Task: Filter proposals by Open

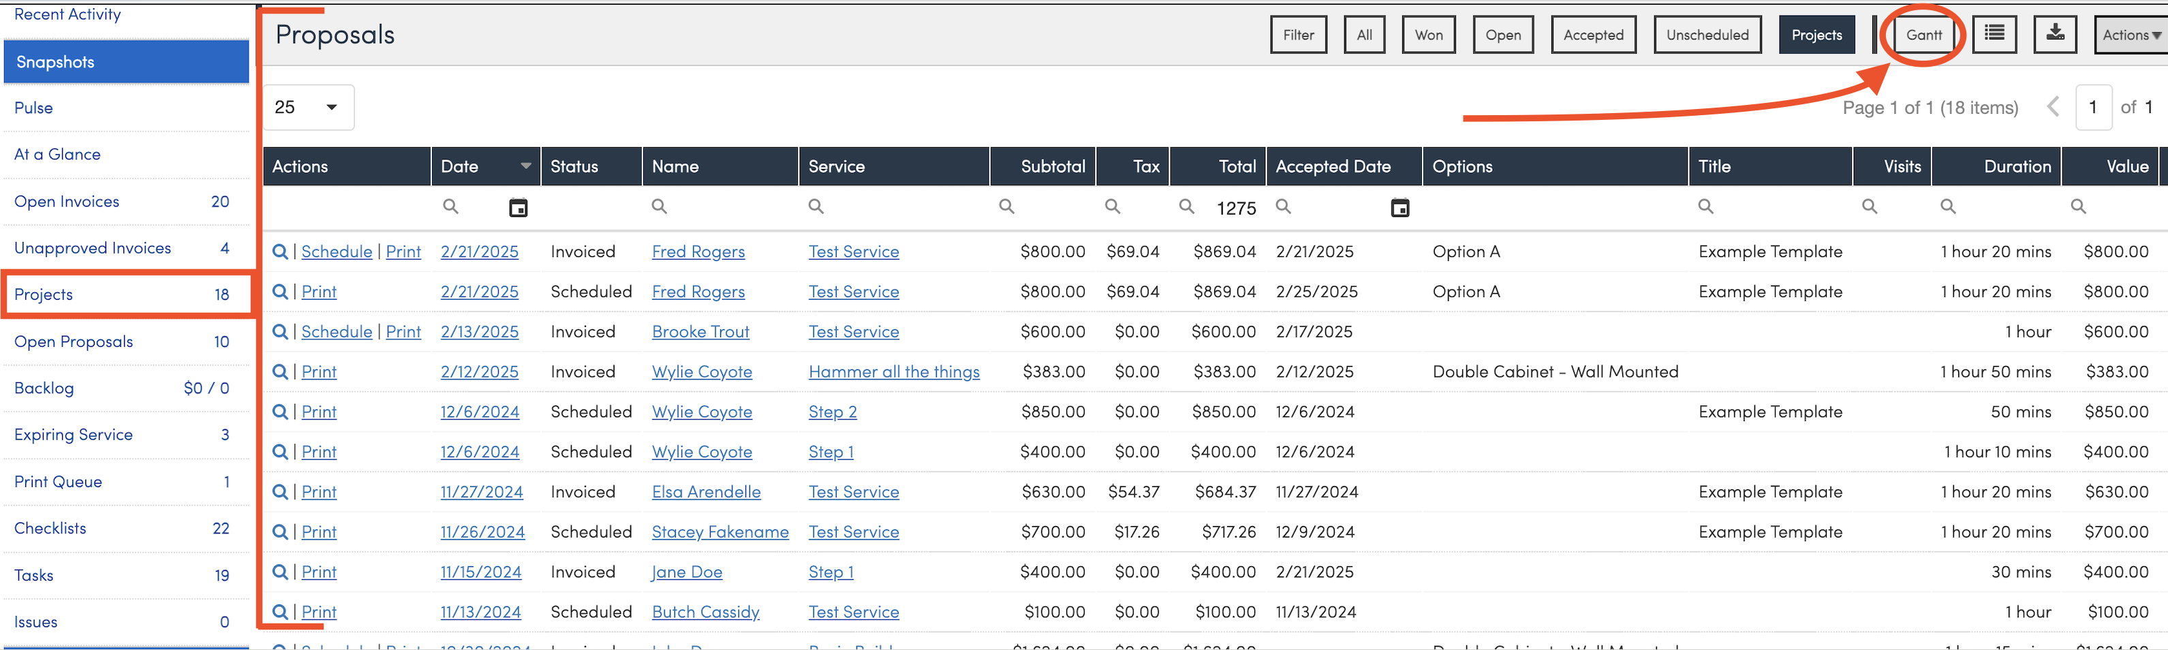Action: tap(1503, 35)
